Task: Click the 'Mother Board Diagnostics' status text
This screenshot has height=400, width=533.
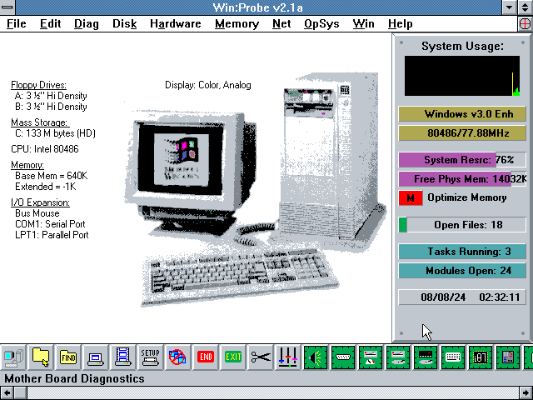Action: tap(74, 378)
